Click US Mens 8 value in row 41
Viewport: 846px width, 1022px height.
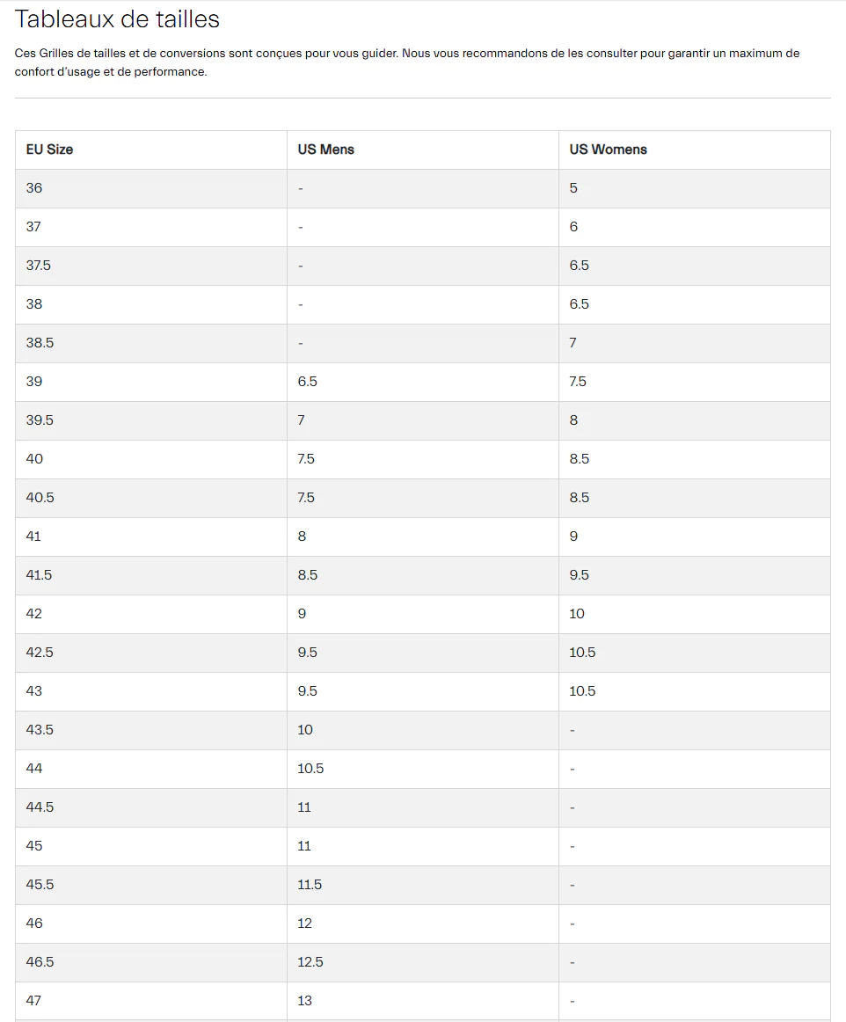point(302,537)
